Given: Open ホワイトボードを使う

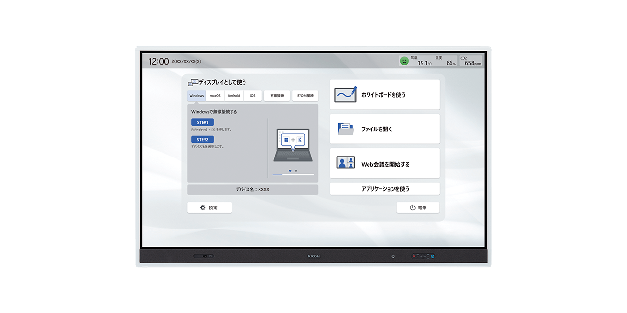Looking at the screenshot, I should point(384,94).
